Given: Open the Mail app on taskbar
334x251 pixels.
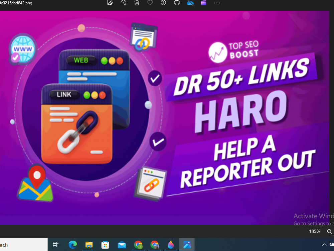Looking at the screenshot, I should (x=122, y=245).
